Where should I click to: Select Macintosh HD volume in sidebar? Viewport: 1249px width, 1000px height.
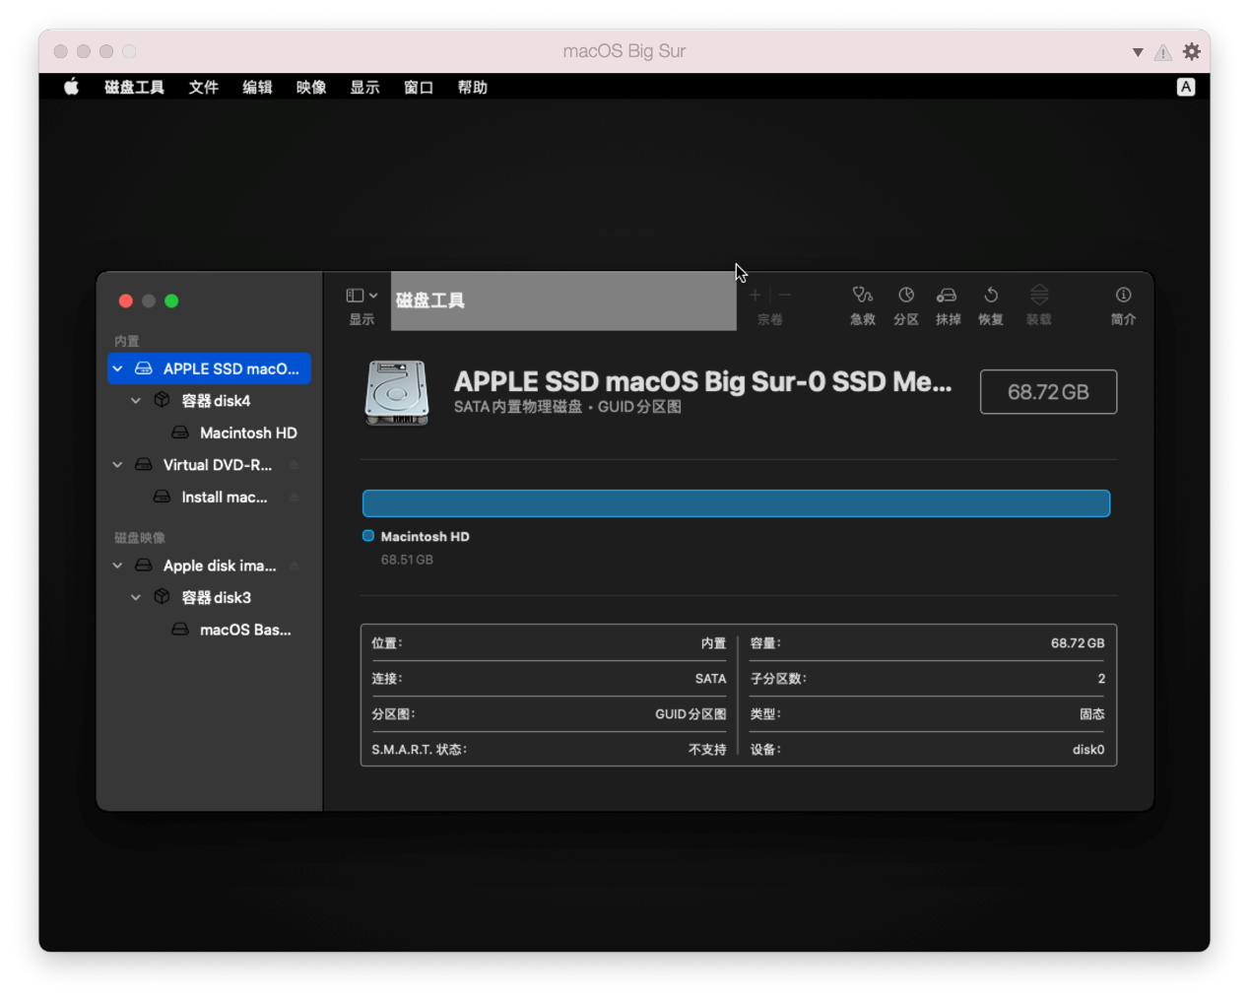tap(209, 433)
